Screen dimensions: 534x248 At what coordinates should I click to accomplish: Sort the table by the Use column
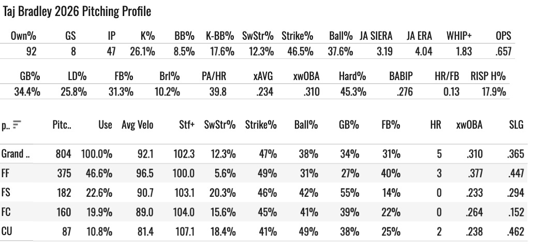pos(105,125)
